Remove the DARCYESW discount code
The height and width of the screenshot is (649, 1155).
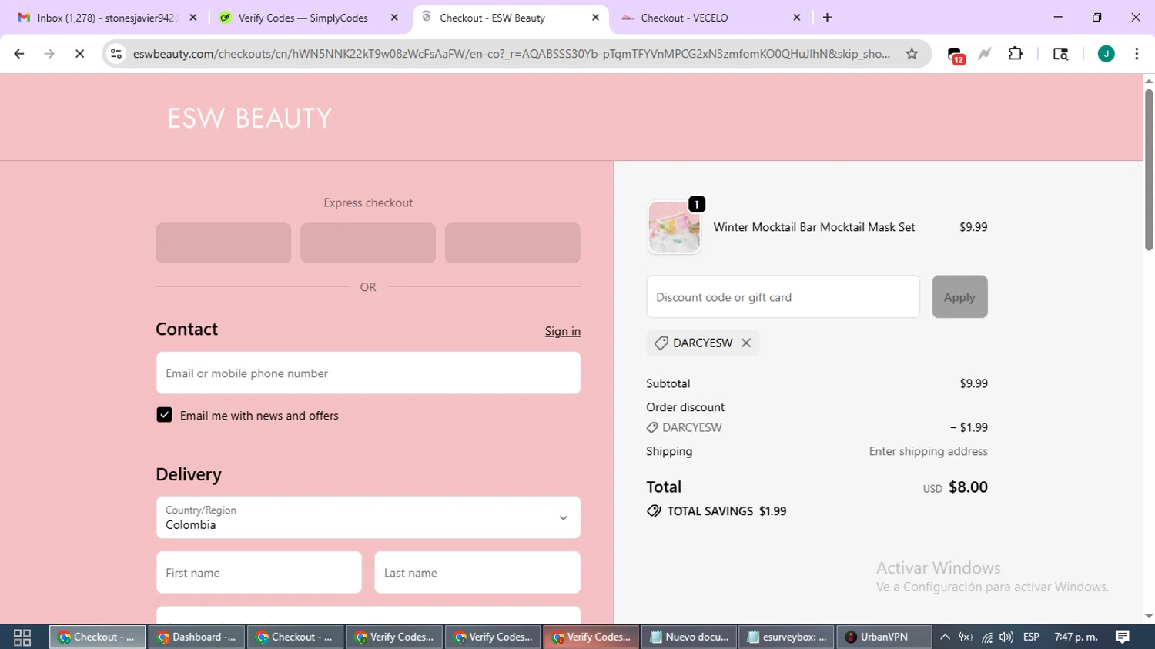coord(746,343)
